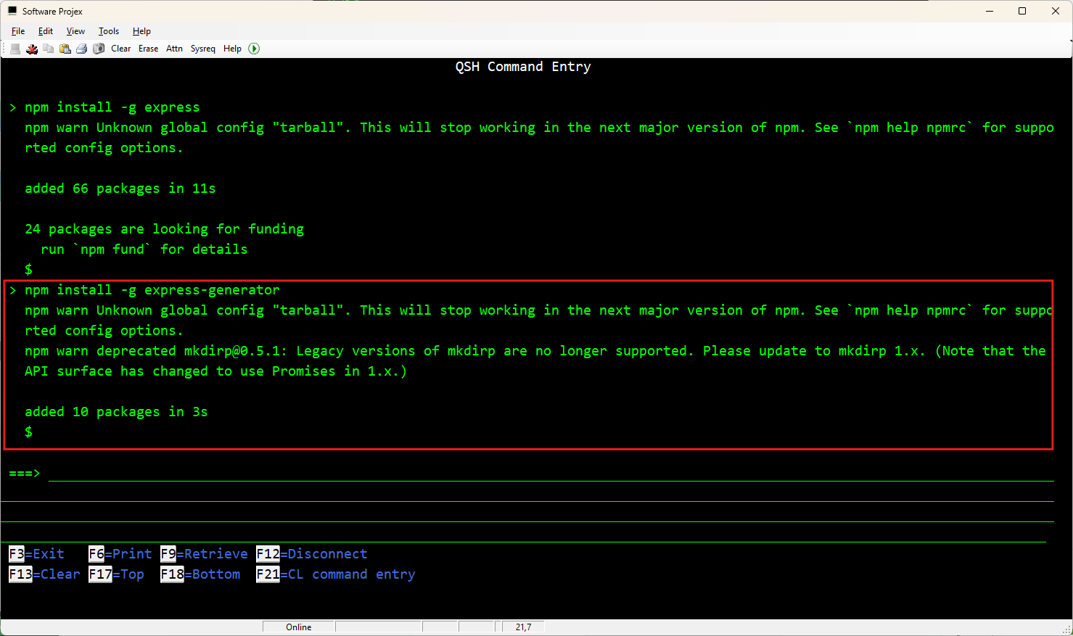Click the command input line after ===>
Screen dimensions: 1073x636
[551, 473]
